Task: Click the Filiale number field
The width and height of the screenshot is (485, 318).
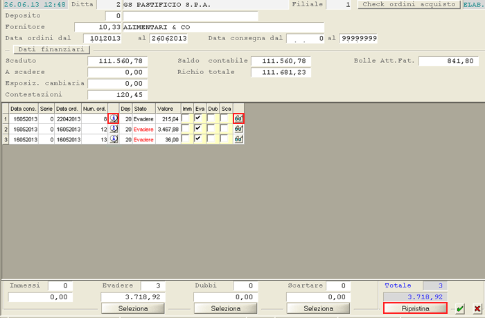Action: [x=339, y=5]
